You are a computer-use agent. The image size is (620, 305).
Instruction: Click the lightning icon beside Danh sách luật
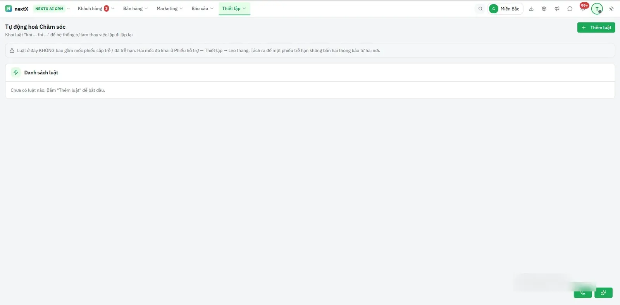tap(16, 72)
